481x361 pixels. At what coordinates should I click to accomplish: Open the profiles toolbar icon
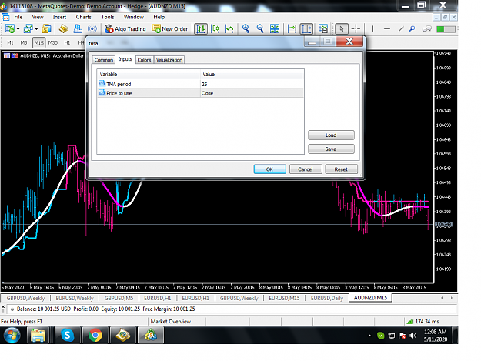pos(28,28)
